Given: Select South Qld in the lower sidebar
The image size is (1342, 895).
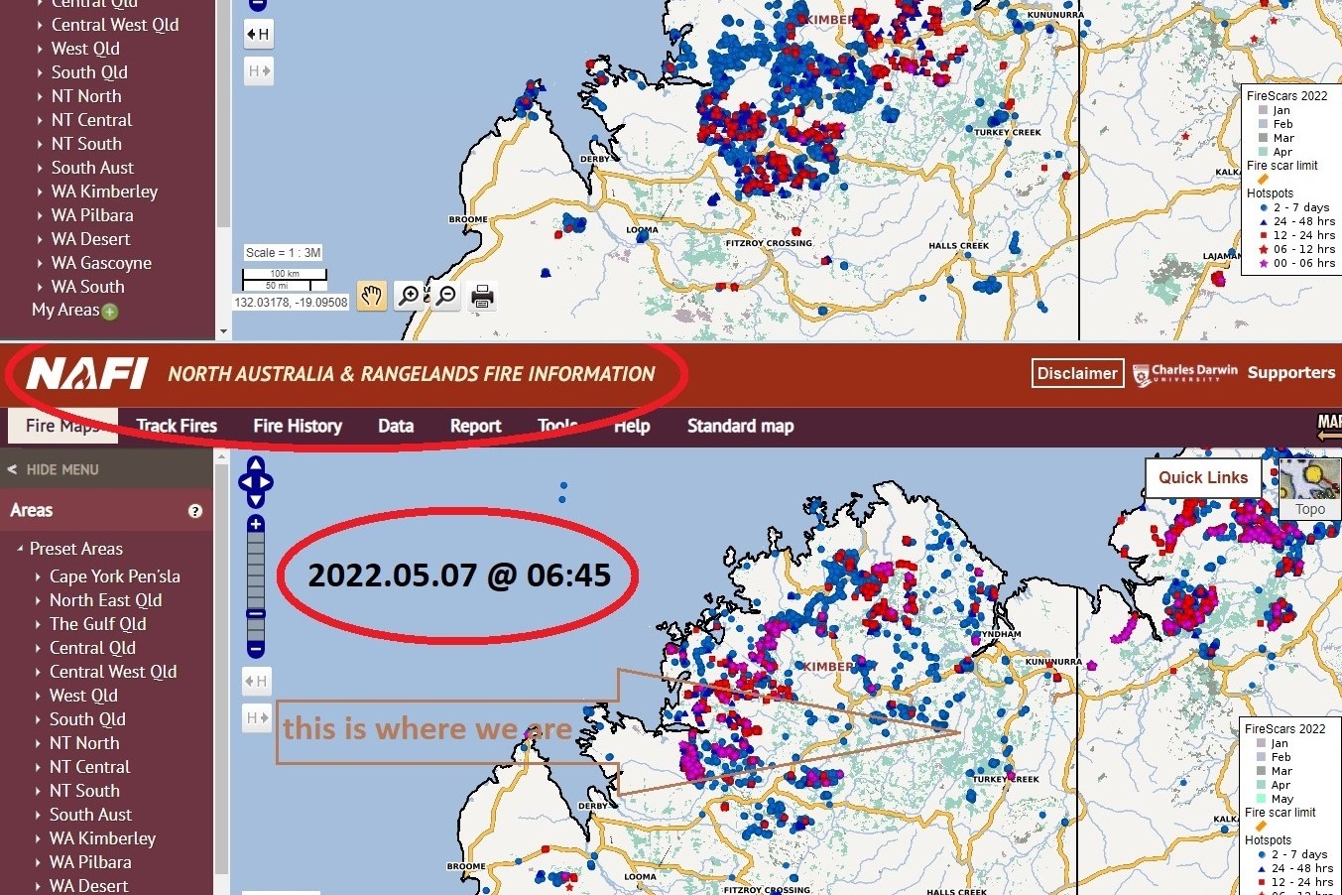Looking at the screenshot, I should pos(87,719).
